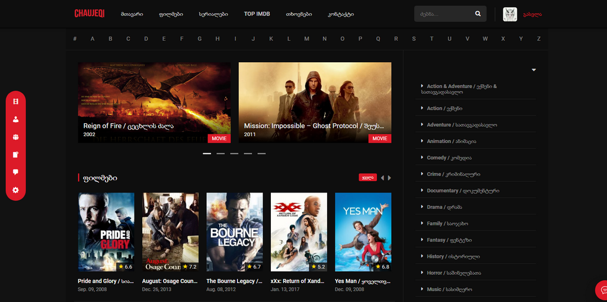The image size is (607, 302).
Task: Filter titles by the # symbol
Action: coord(75,38)
